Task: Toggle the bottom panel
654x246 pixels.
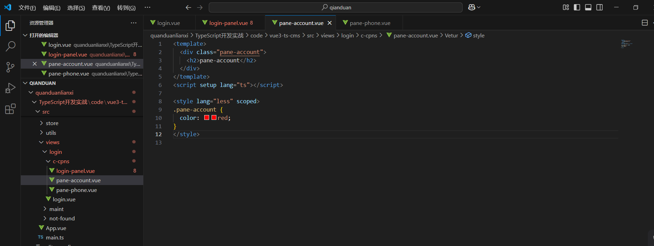Action: pyautogui.click(x=588, y=7)
